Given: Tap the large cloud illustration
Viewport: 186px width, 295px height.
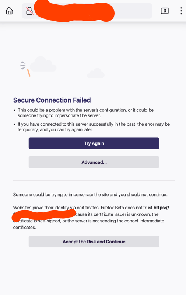Looking at the screenshot, I should tap(43, 64).
